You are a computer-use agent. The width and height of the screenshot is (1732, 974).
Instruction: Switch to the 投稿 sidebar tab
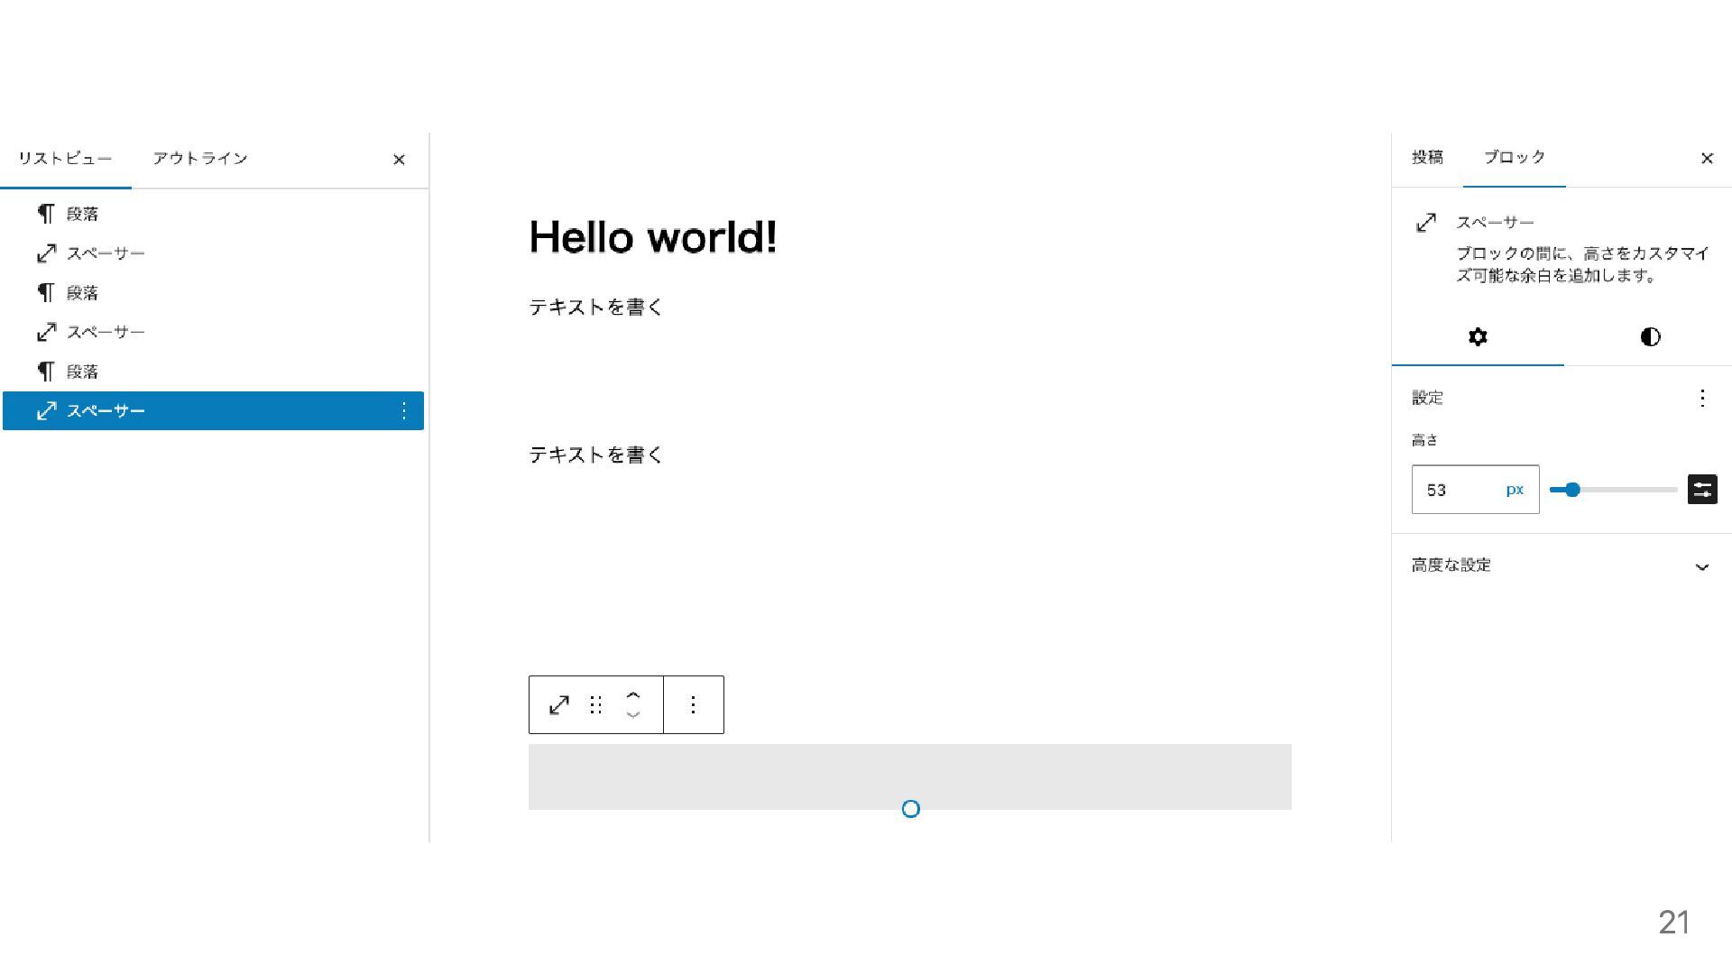tap(1427, 158)
